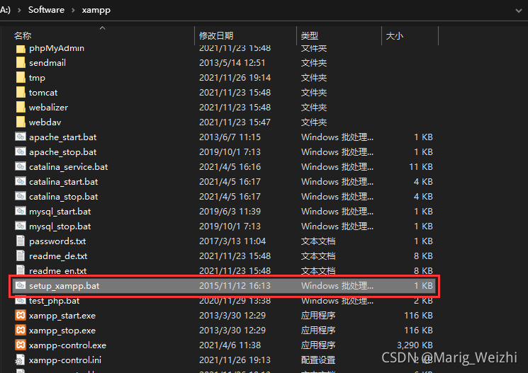Click 应用程序 type in xampp_start.exe row

(318, 316)
